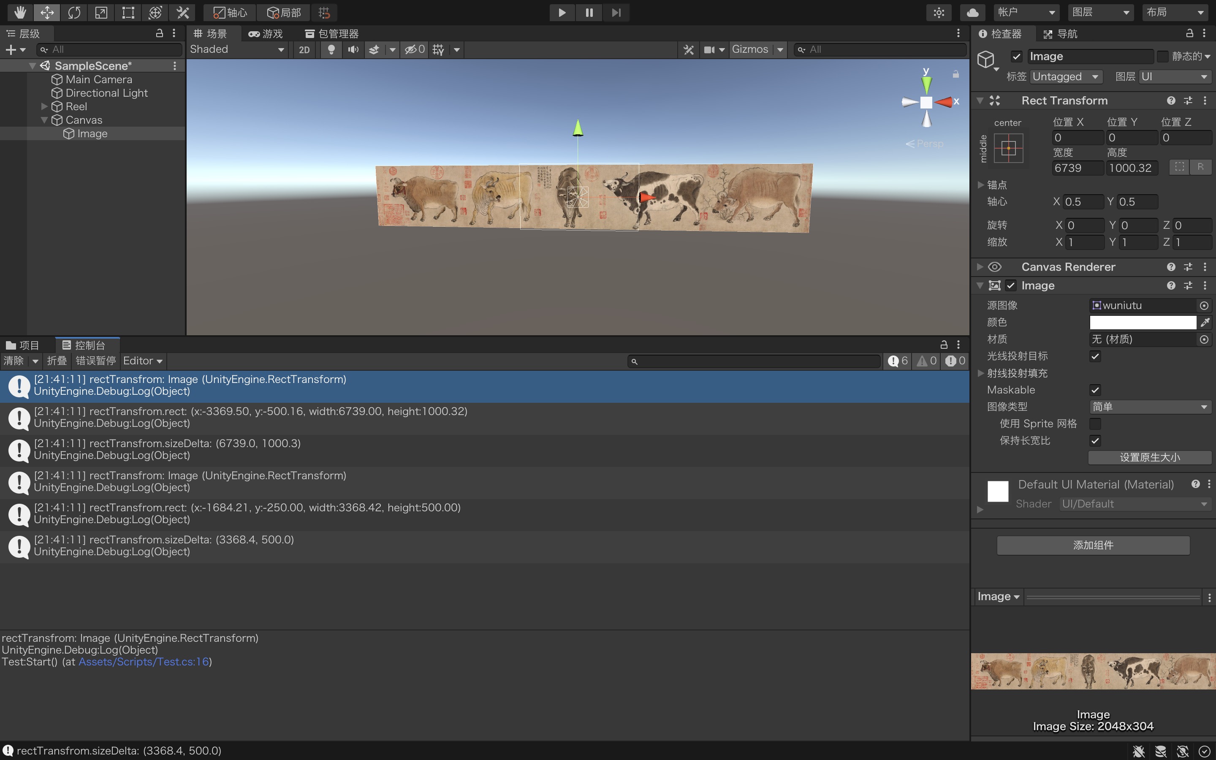
Task: Open the Assets/Scripts/Test.cs:16 link
Action: point(144,662)
